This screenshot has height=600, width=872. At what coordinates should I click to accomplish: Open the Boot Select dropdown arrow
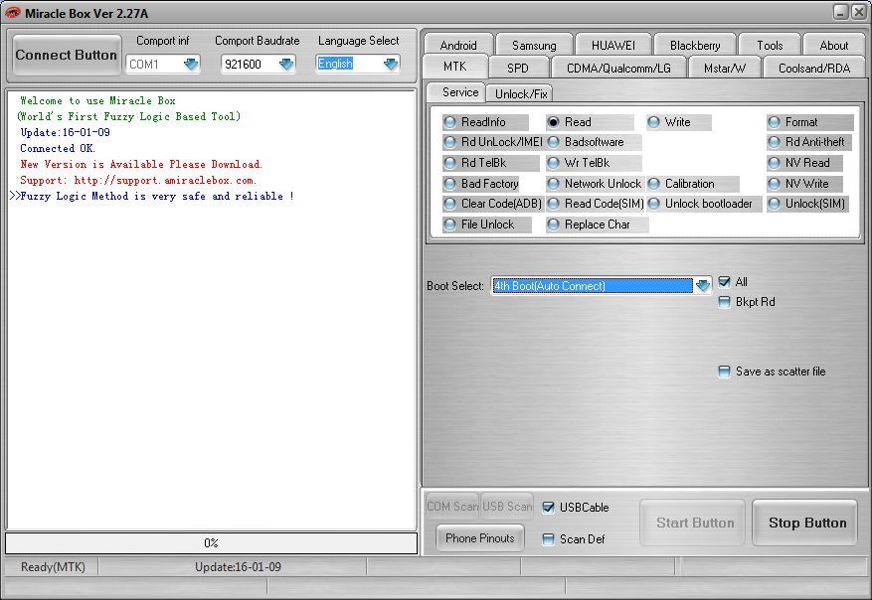click(x=703, y=285)
